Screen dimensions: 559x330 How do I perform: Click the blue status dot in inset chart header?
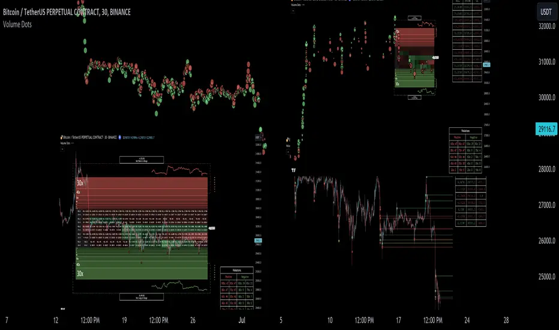[120, 138]
